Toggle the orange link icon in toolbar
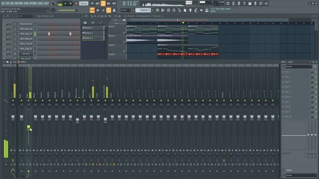The height and width of the screenshot is (179, 319). coord(109,10)
